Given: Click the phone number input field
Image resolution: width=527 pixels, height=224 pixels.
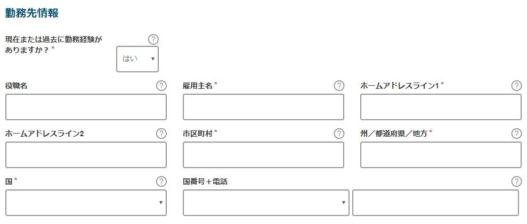Looking at the screenshot, I should point(435,203).
